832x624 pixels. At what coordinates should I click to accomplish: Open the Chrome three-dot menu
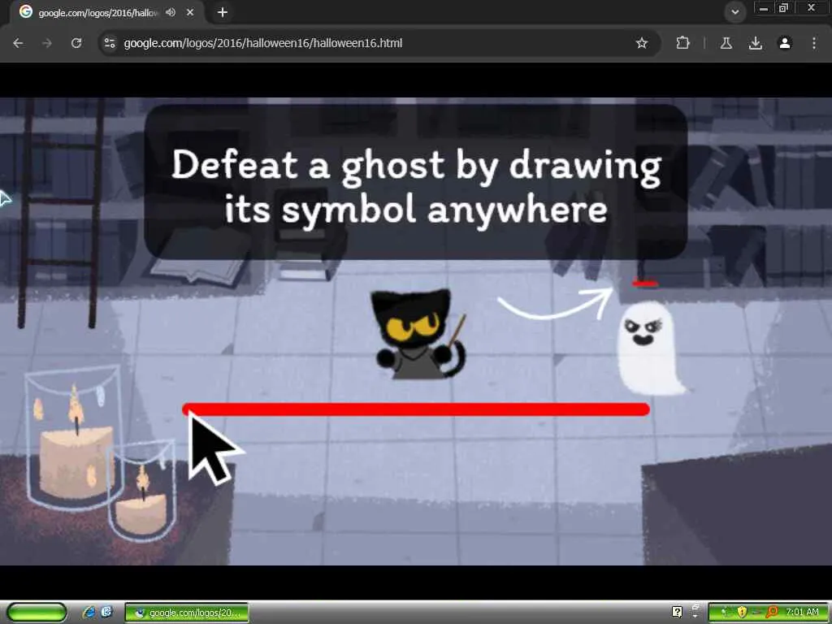click(x=814, y=43)
